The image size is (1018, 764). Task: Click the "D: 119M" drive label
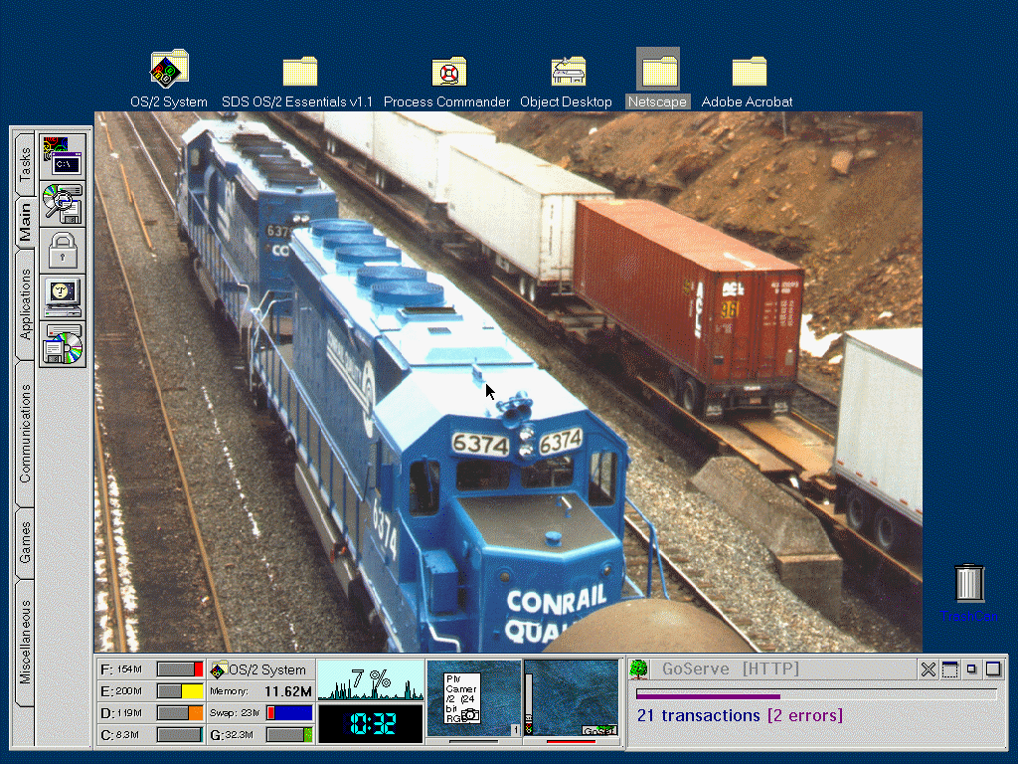[121, 713]
